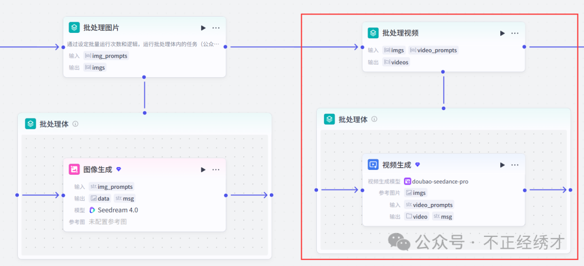Open the 批处理图片 node more-options menu
The height and width of the screenshot is (266, 584).
(216, 28)
